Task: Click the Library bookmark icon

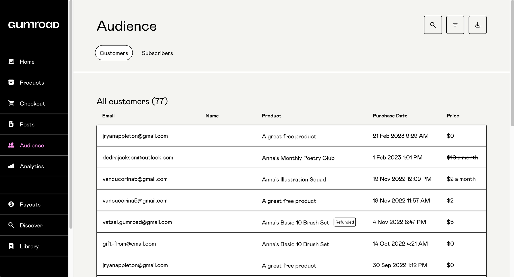Action: pyautogui.click(x=11, y=246)
